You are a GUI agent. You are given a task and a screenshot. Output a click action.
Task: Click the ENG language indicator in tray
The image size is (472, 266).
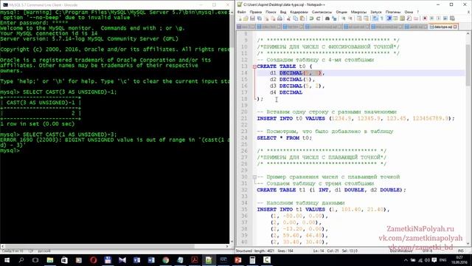[442, 260]
